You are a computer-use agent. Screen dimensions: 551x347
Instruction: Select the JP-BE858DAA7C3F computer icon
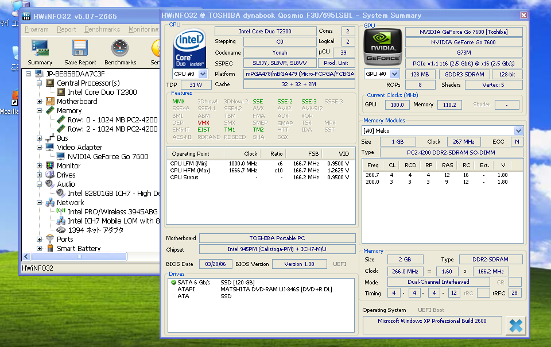tap(40, 74)
